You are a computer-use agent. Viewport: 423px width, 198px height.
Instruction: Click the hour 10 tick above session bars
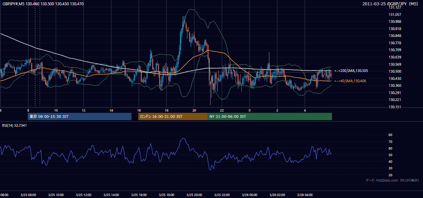(x=56, y=110)
